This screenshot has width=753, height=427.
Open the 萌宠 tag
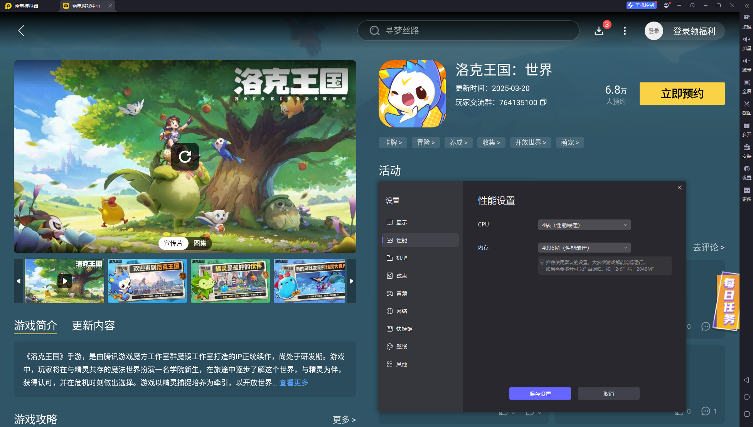(570, 142)
